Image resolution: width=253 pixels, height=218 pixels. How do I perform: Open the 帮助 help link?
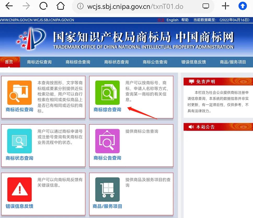(185, 20)
